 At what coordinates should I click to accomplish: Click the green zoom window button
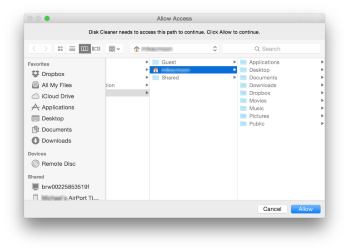click(47, 18)
